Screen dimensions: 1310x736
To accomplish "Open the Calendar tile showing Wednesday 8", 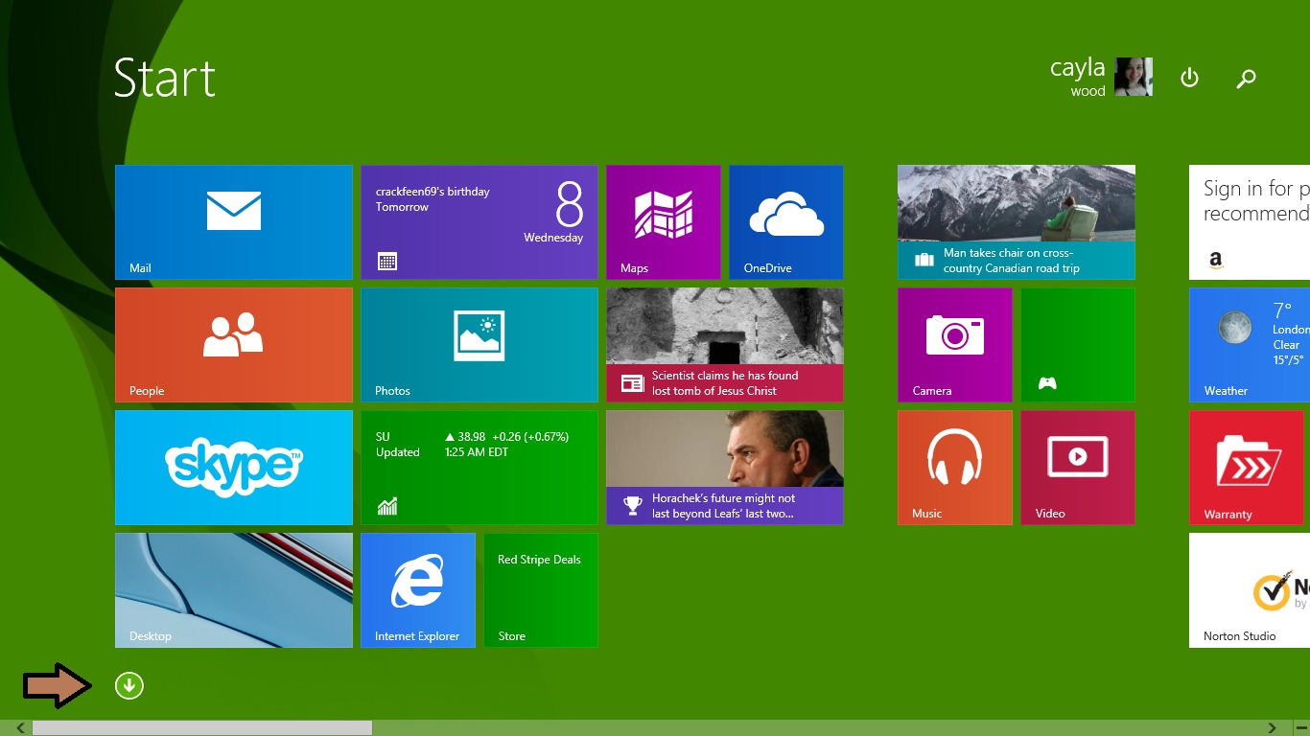I will pos(480,222).
